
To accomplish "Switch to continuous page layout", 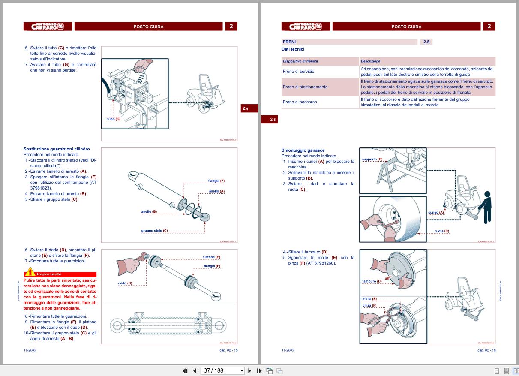I will (x=506, y=371).
